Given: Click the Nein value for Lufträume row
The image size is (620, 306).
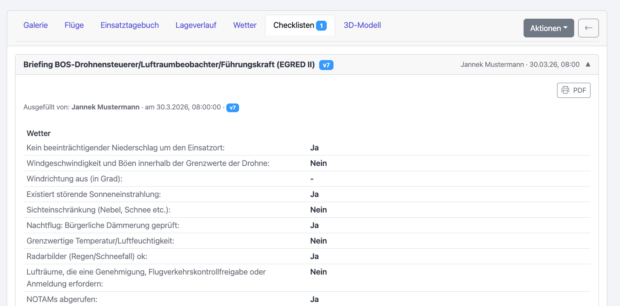Looking at the screenshot, I should 318,272.
